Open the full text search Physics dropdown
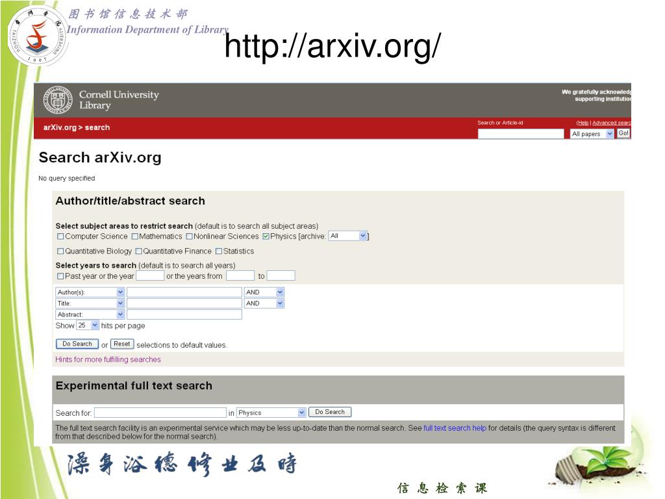The height and width of the screenshot is (499, 665). click(271, 413)
